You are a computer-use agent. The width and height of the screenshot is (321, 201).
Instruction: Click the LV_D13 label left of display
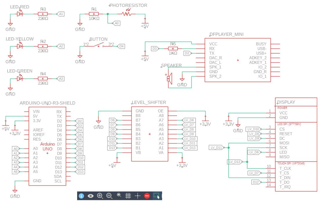(x=235, y=162)
